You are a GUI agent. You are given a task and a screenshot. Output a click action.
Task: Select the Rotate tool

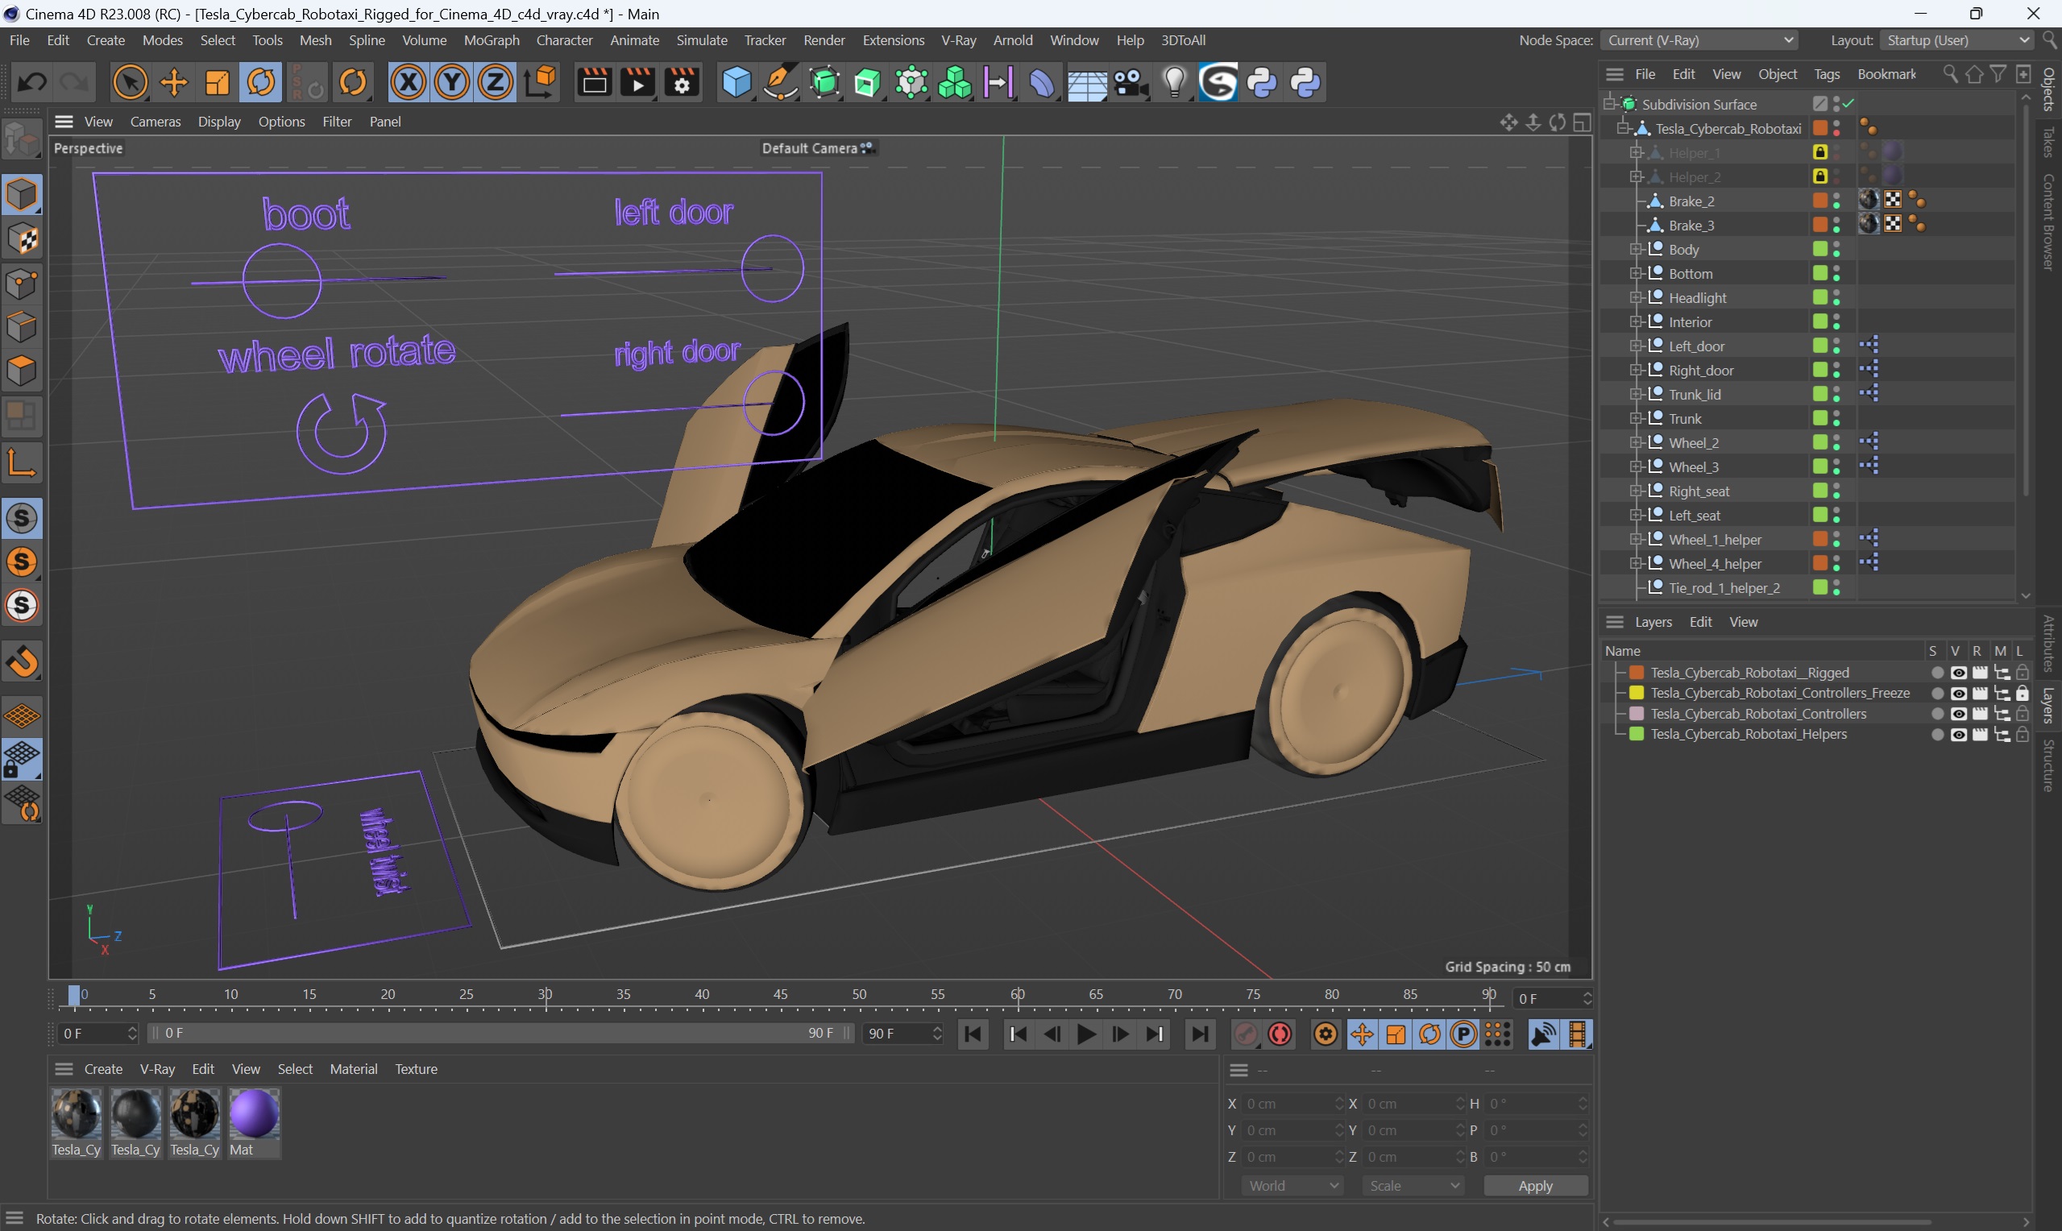pos(261,82)
